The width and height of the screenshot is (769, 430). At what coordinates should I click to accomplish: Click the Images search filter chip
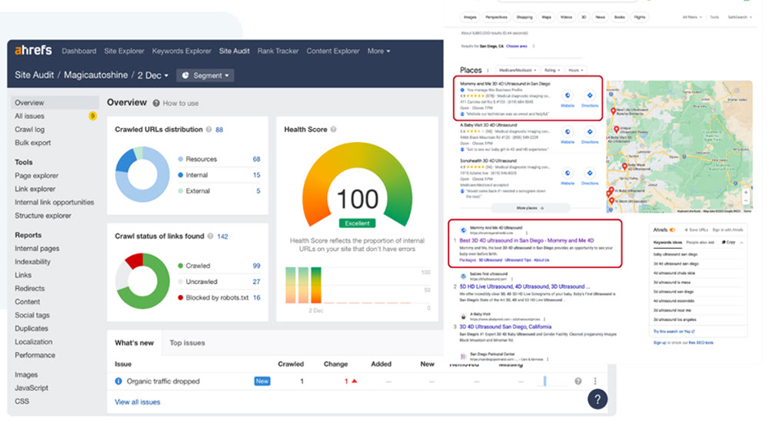pos(470,17)
